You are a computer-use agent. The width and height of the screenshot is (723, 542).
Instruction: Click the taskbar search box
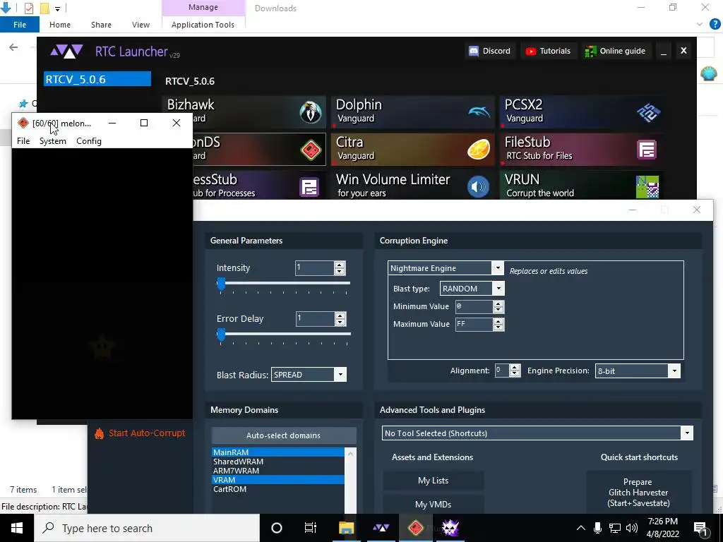point(147,528)
